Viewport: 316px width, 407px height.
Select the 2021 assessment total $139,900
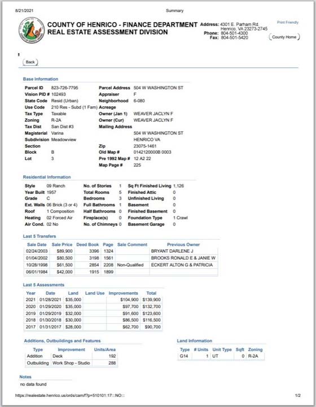tap(152, 300)
